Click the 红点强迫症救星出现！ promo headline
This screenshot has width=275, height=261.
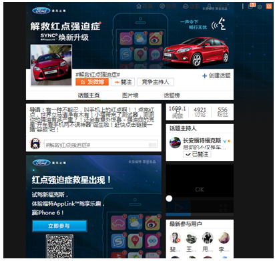[x=71, y=180]
